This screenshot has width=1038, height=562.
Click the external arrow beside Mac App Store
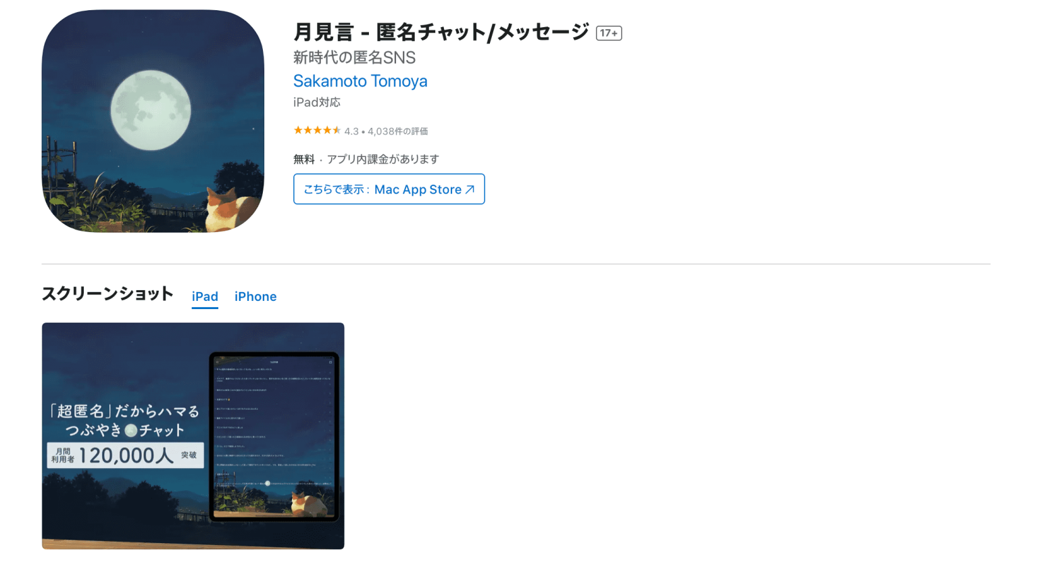point(470,189)
